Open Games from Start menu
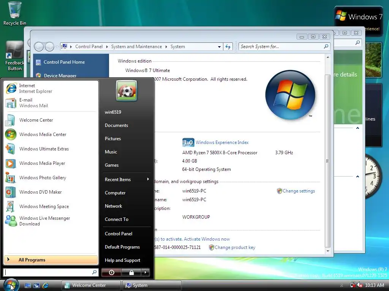This screenshot has width=389, height=291. point(112,165)
